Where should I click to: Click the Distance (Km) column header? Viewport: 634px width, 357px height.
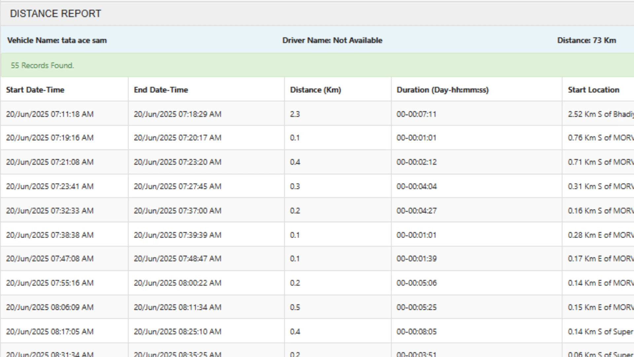[x=315, y=90]
